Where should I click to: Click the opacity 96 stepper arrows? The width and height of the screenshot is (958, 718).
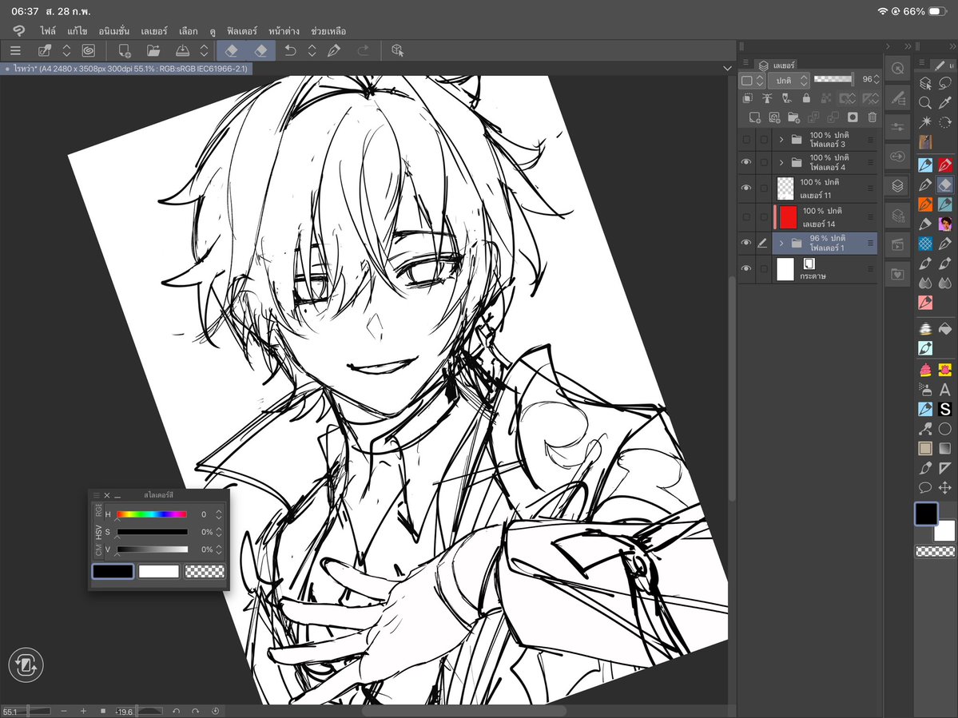coord(877,79)
